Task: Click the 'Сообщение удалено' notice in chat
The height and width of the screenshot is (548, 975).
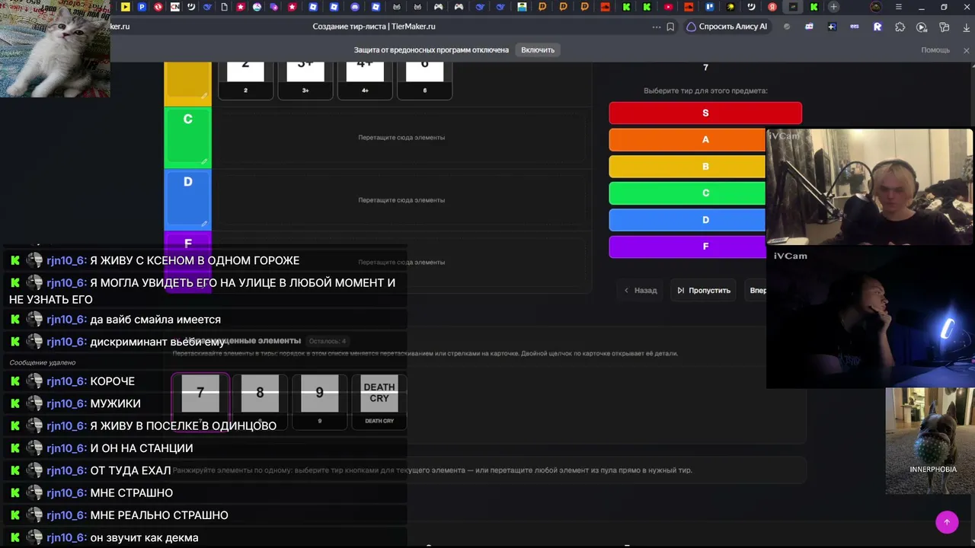Action: point(43,363)
